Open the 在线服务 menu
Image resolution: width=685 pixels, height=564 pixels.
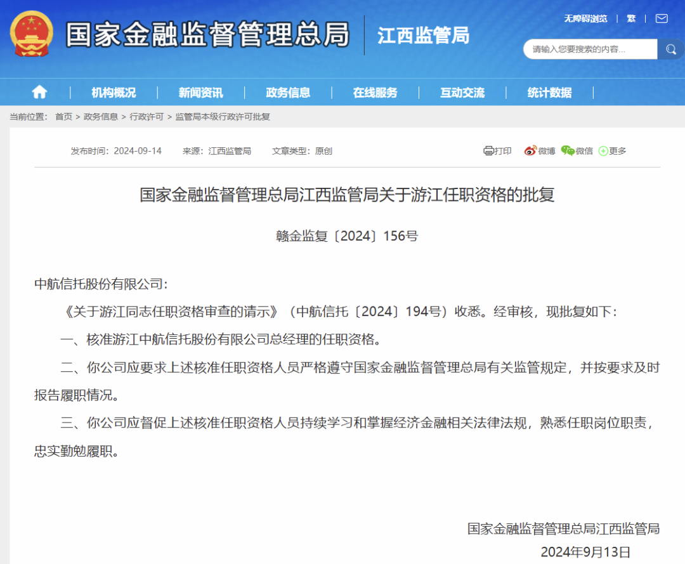pyautogui.click(x=375, y=93)
